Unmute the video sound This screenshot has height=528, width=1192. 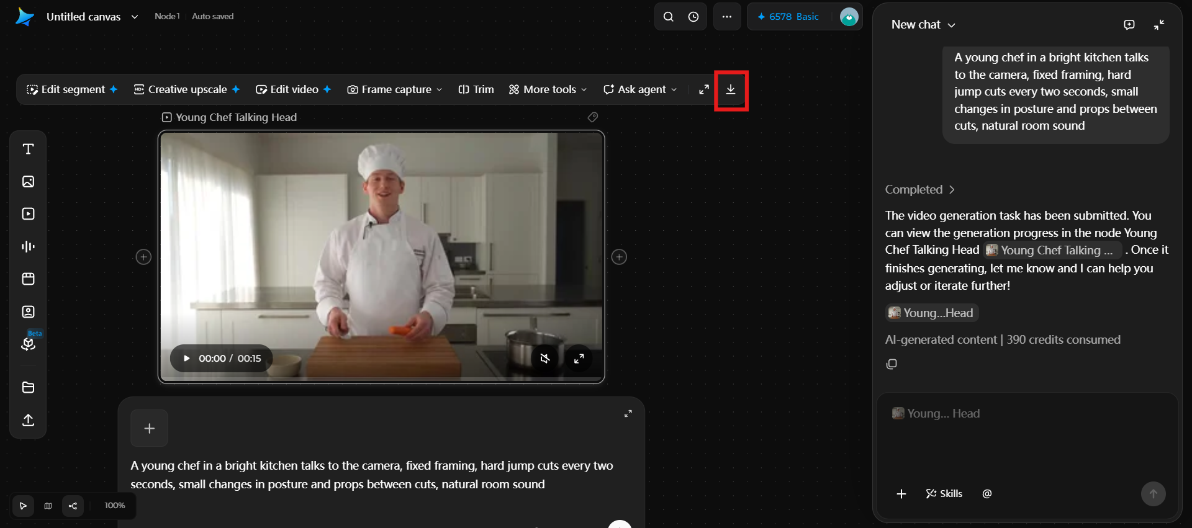545,358
